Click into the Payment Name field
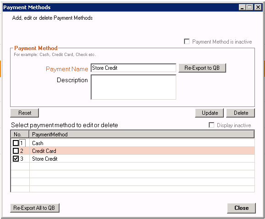Viewport: 265px width, 219px height. click(133, 68)
